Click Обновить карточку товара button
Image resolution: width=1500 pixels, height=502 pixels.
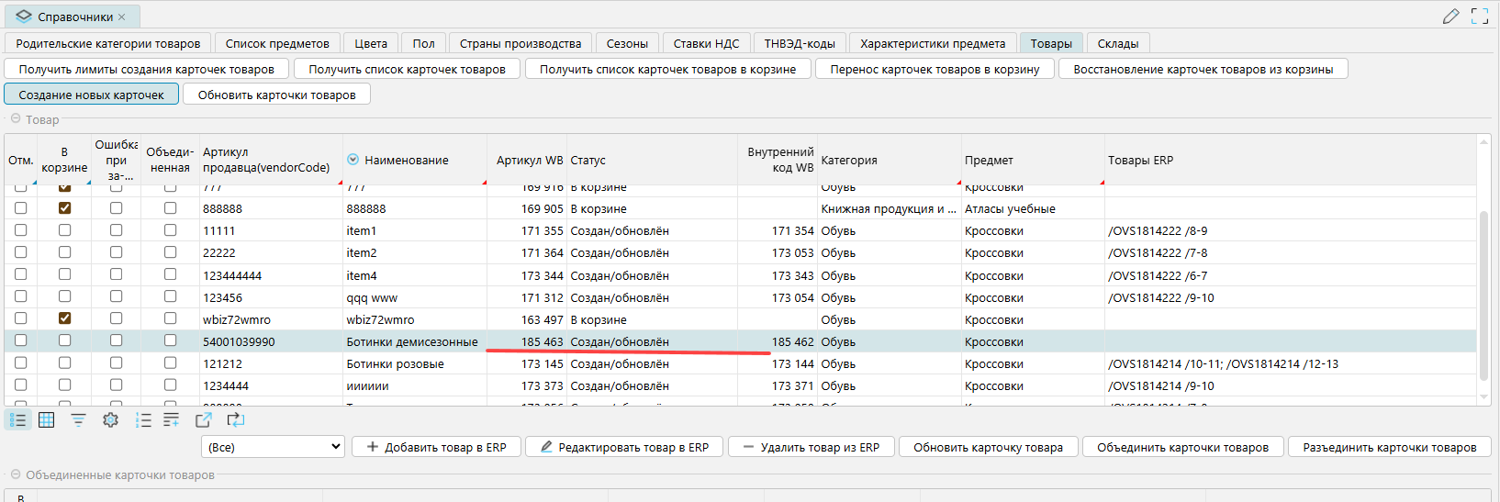tap(988, 447)
